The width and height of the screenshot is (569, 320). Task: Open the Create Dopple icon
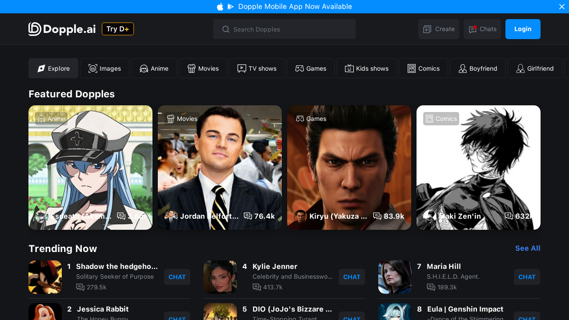coord(427,29)
